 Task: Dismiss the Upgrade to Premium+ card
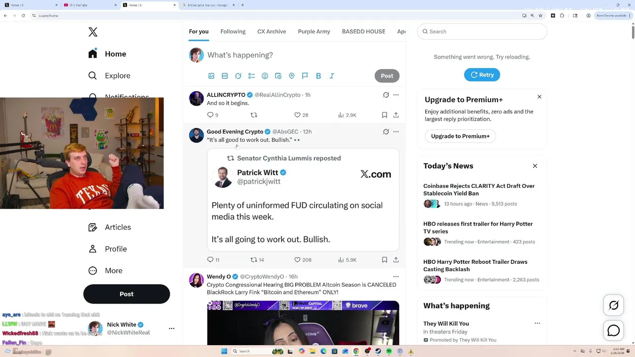pos(539,97)
